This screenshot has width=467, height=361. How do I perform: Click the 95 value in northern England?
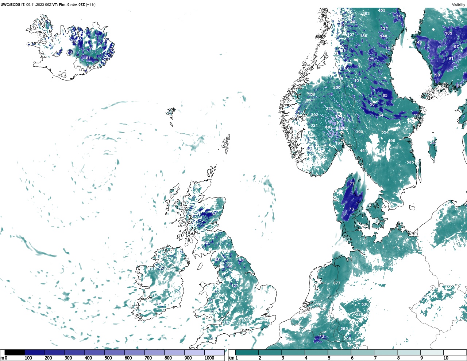click(x=241, y=260)
